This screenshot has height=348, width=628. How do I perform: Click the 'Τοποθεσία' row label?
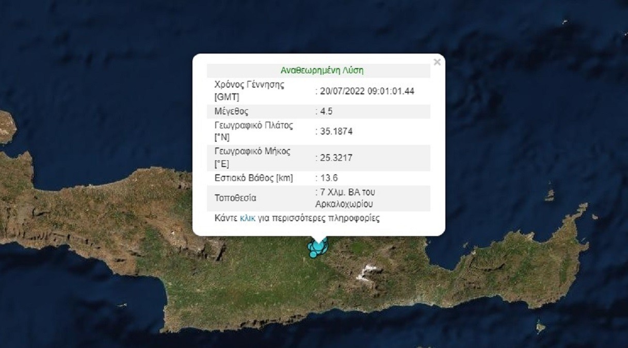(235, 198)
